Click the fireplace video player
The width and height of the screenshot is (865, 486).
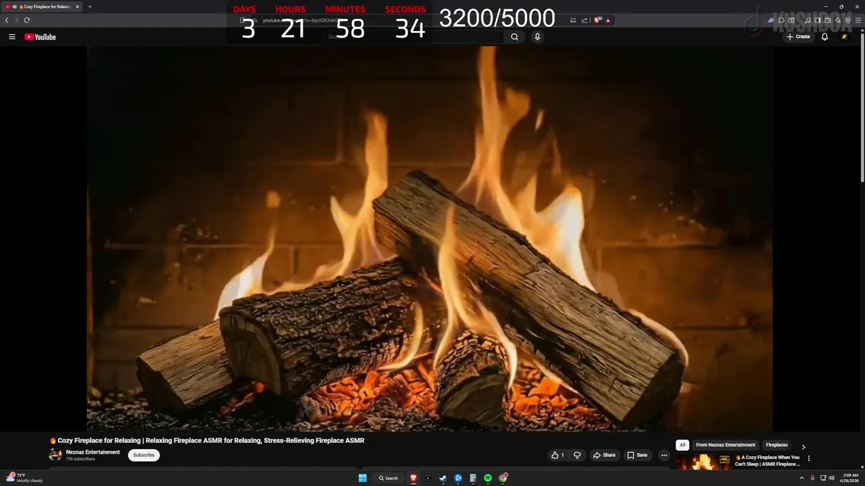(430, 238)
